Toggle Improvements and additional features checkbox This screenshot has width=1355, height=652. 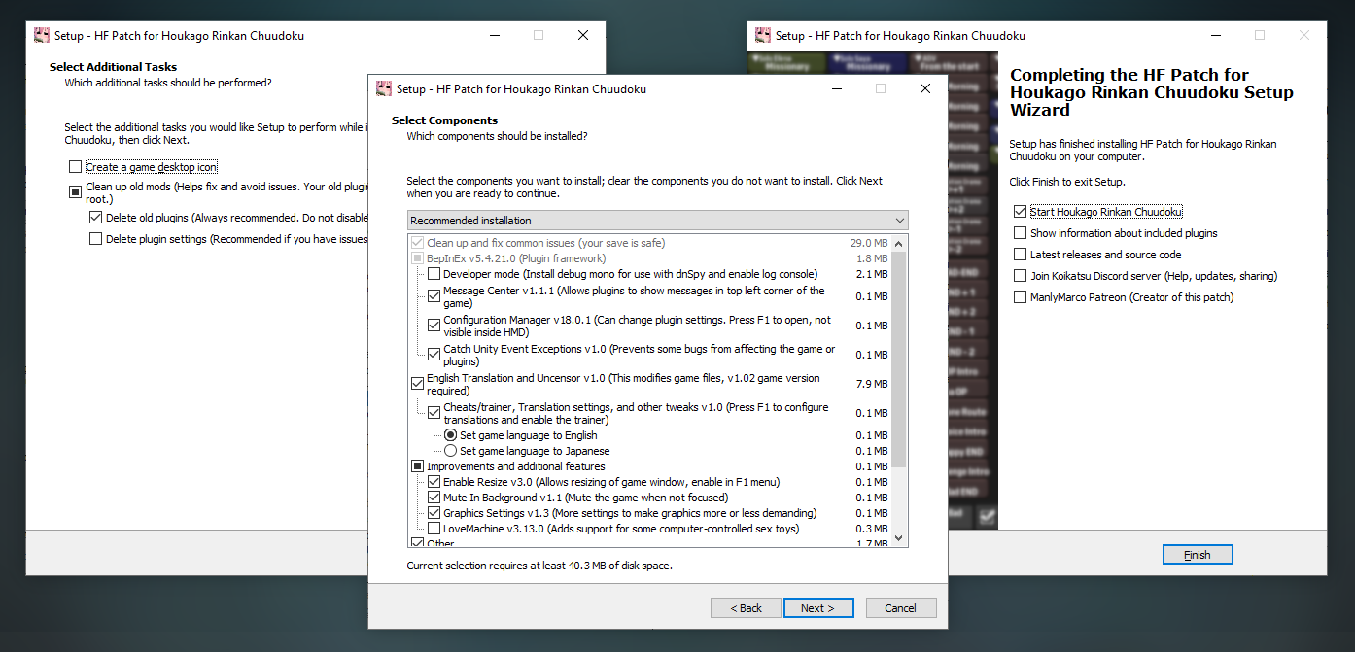pos(417,466)
